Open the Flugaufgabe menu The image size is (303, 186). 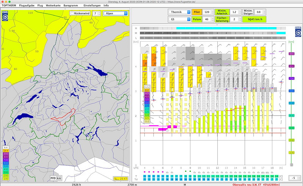(x=27, y=5)
